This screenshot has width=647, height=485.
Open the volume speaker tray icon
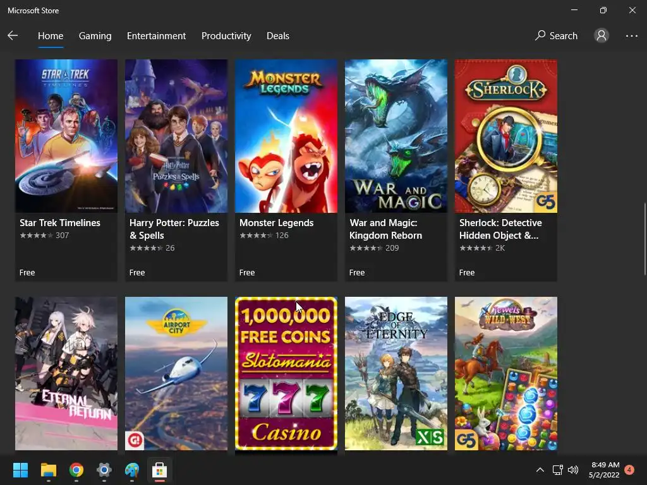coord(573,470)
